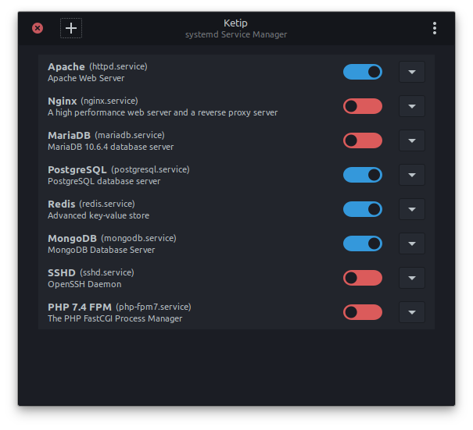Select the Apache service name

pos(66,67)
